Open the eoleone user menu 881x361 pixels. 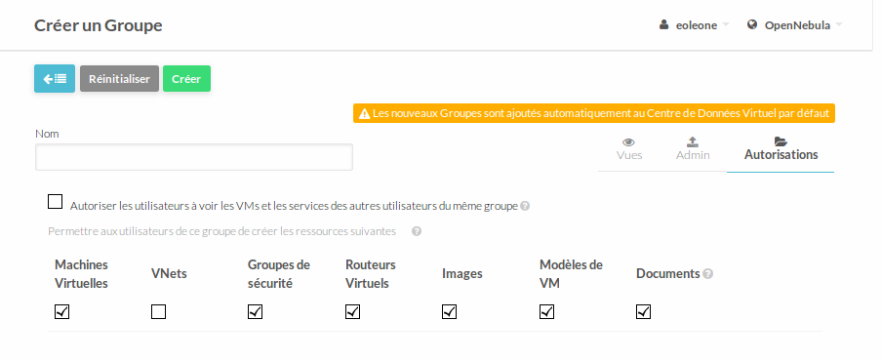(x=695, y=25)
